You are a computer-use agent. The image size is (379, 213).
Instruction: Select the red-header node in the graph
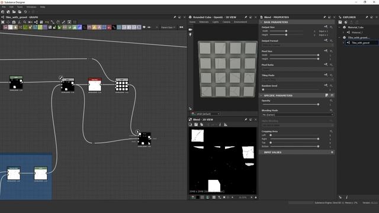click(95, 85)
